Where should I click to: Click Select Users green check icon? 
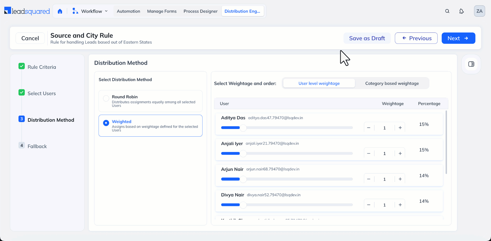[x=22, y=93]
